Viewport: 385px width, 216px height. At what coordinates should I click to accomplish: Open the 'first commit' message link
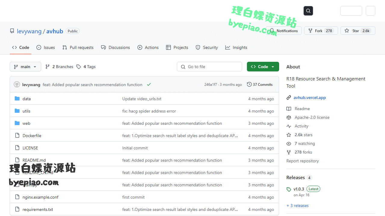click(x=134, y=197)
